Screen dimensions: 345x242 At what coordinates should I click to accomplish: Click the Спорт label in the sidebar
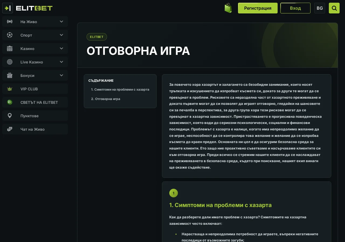tap(26, 35)
